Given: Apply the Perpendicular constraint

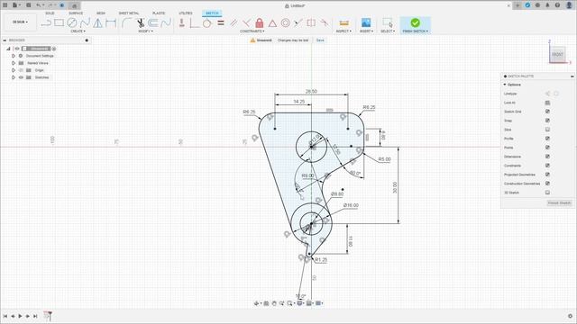Looking at the screenshot, I should (246, 23).
